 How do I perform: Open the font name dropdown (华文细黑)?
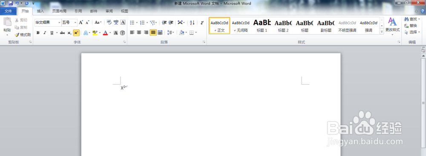point(60,23)
